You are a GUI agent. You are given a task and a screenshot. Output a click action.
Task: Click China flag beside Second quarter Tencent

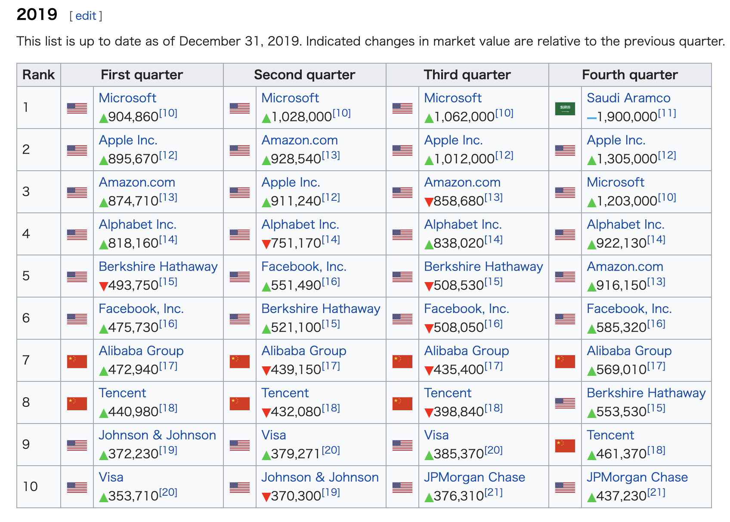point(240,404)
